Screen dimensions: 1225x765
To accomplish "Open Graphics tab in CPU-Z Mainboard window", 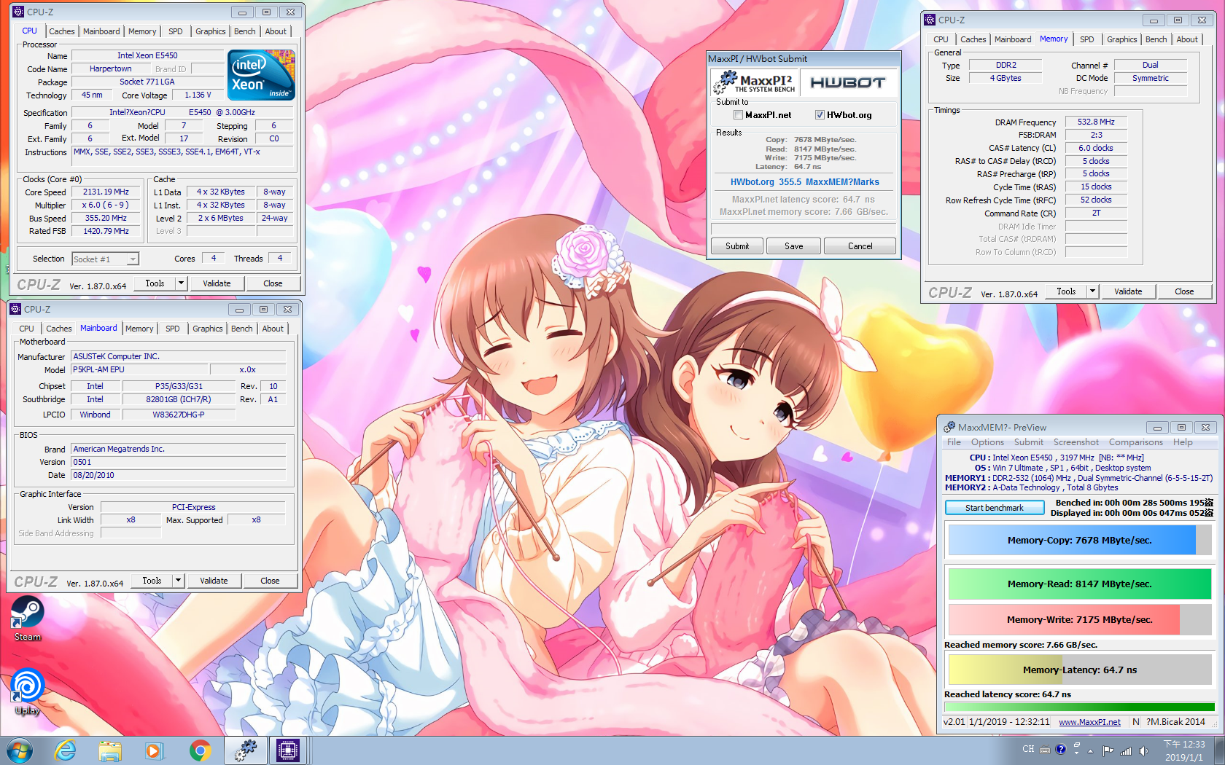I will point(208,329).
